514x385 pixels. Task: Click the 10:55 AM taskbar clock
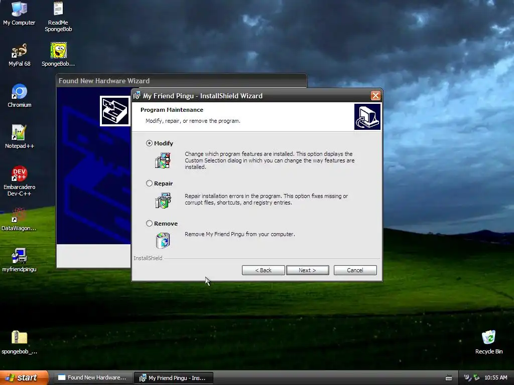coord(495,378)
